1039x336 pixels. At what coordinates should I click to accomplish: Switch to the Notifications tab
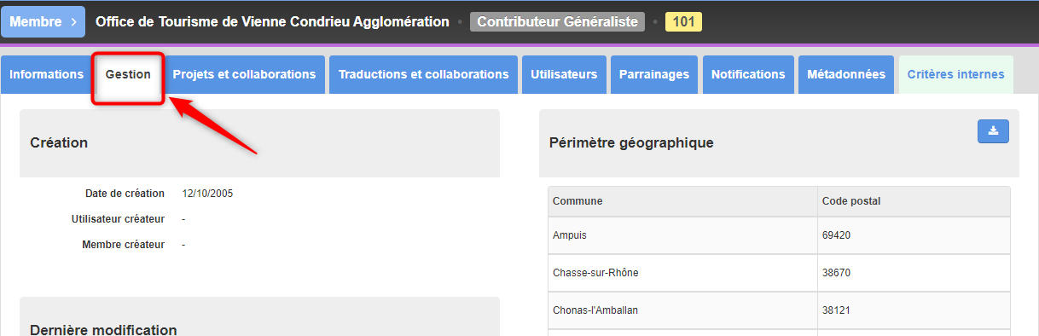[748, 74]
